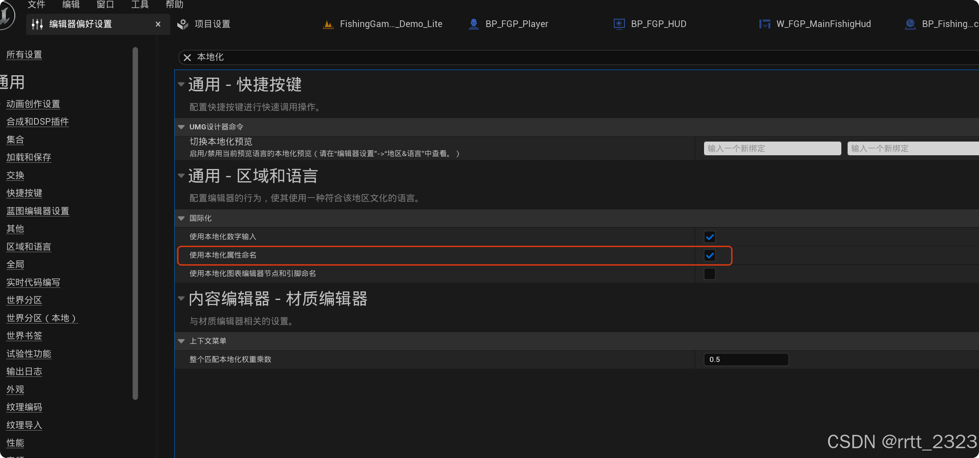Viewport: 979px width, 458px height.
Task: Click the W_FGP_MainFishigHud widget icon
Action: (x=764, y=24)
